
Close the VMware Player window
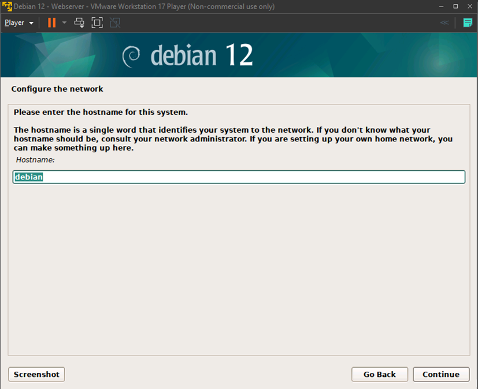point(470,6)
